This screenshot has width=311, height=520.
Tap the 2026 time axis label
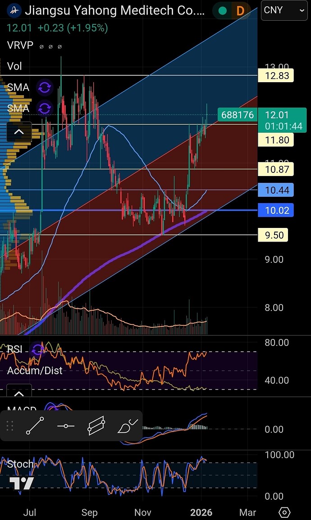201,512
